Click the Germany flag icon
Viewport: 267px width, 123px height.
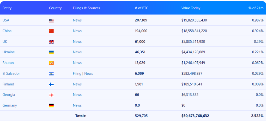(51, 106)
